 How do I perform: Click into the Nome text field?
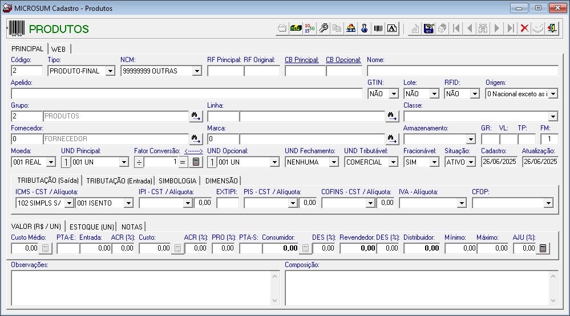tap(462, 71)
